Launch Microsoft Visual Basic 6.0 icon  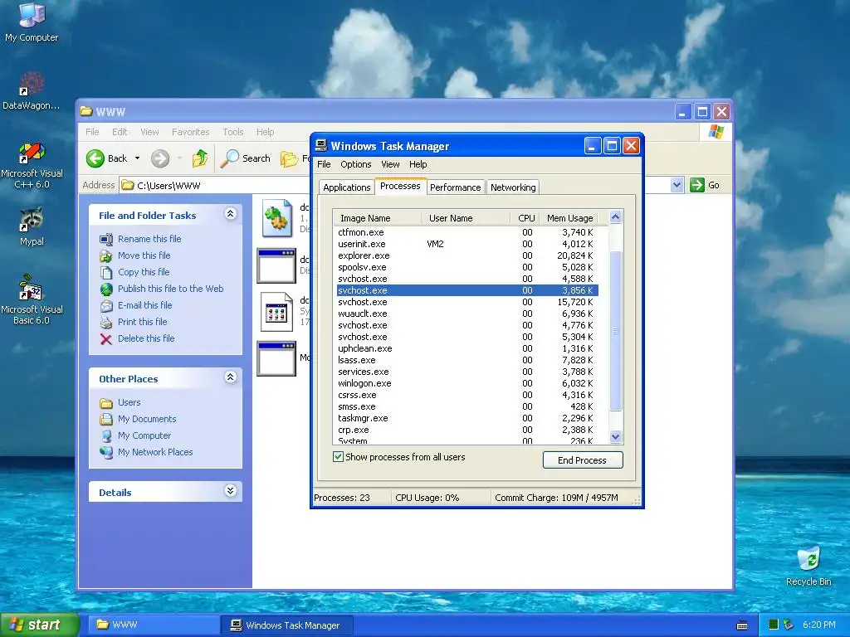32,299
